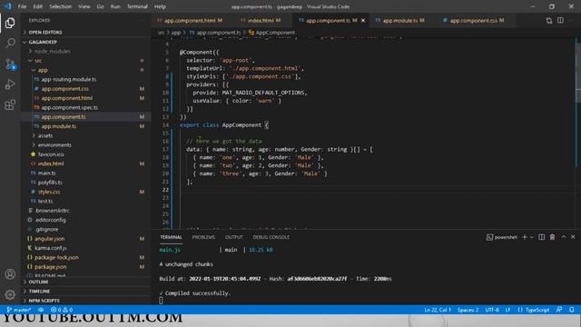Kill the terminal with trash icon
Screen dimensions: 581x327
click(552, 237)
